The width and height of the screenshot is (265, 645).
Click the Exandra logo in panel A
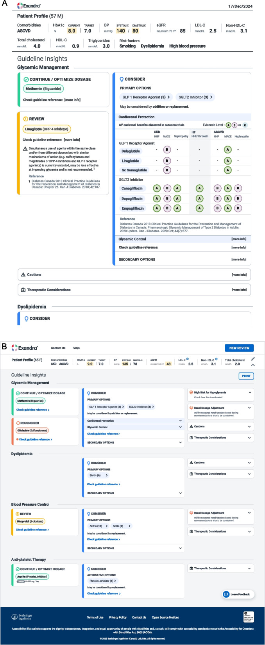29,6
